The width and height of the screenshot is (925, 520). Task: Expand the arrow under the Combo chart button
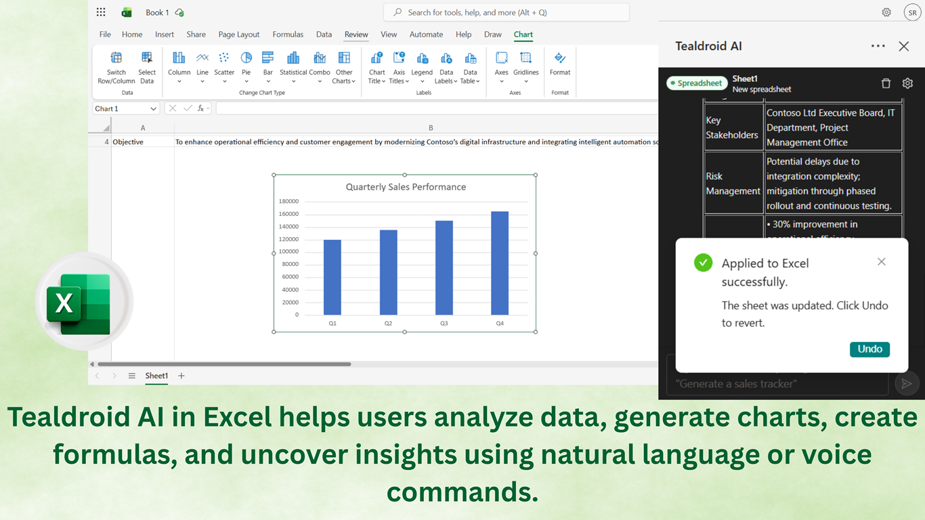coord(320,82)
